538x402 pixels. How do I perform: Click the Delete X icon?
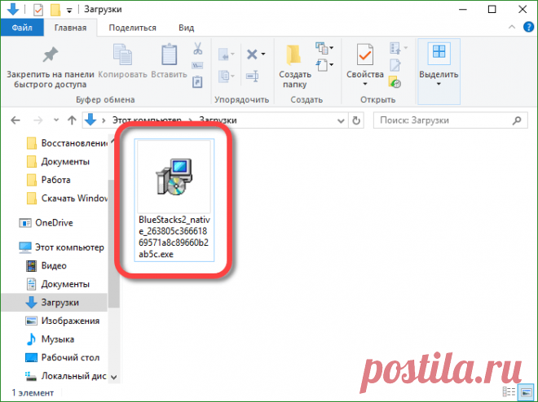[x=252, y=54]
